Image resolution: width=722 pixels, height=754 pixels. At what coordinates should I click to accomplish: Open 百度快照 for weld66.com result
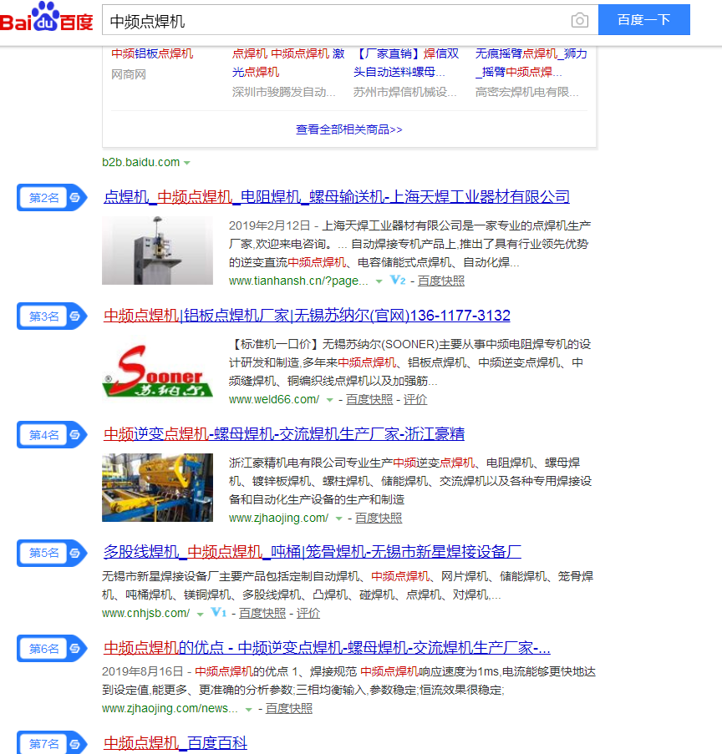pyautogui.click(x=369, y=400)
